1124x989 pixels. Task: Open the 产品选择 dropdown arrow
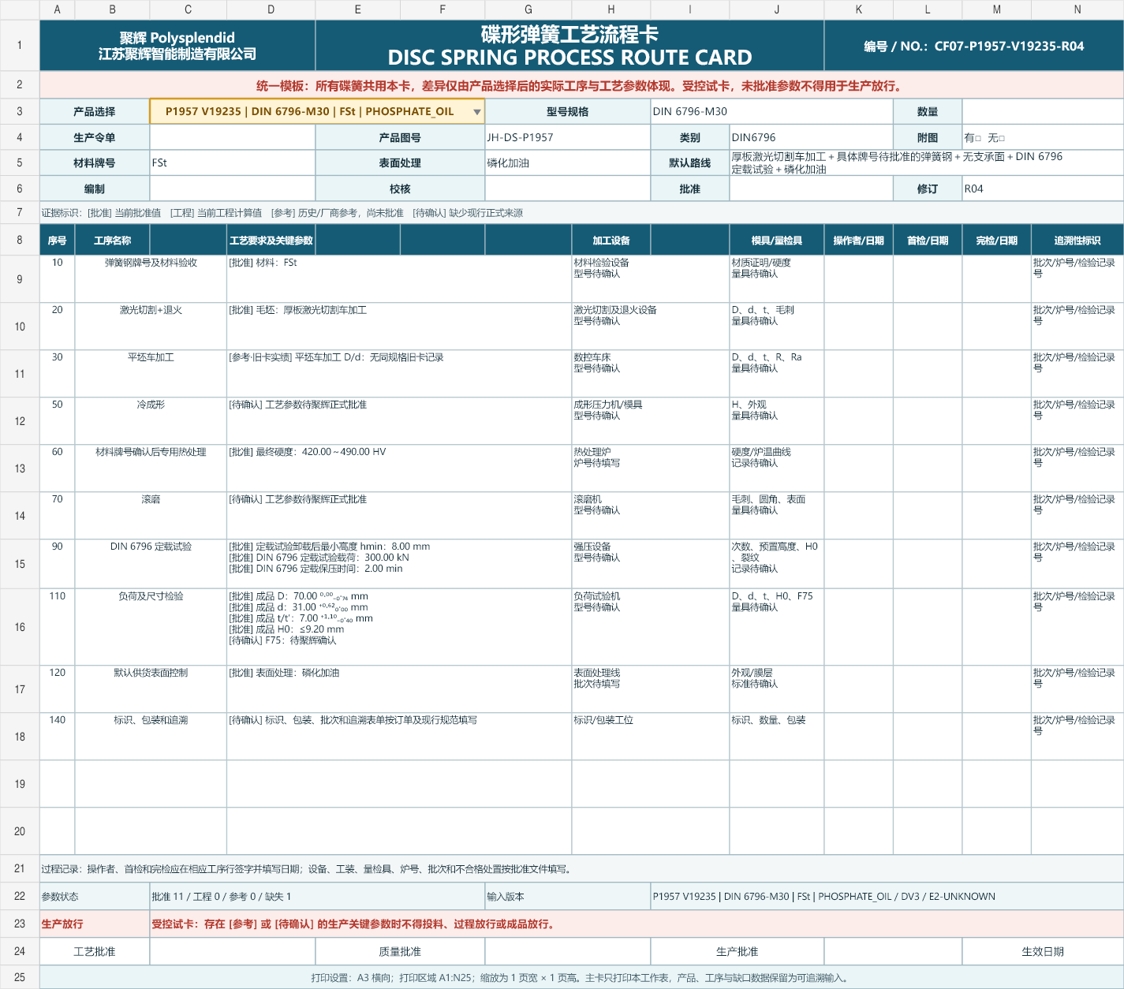point(476,112)
